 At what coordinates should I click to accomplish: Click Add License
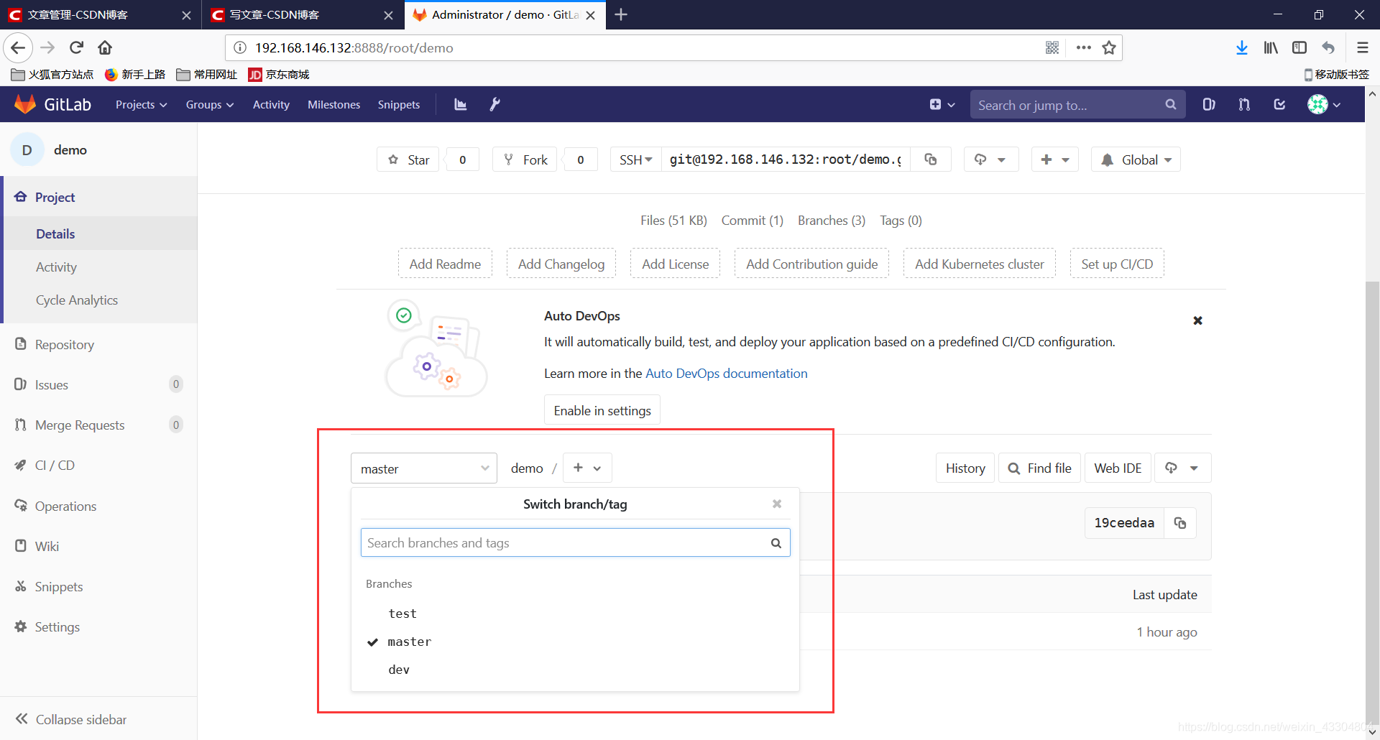pos(675,264)
